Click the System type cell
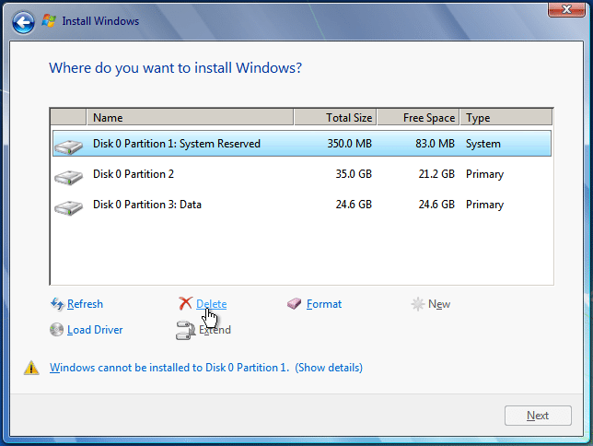 [483, 144]
